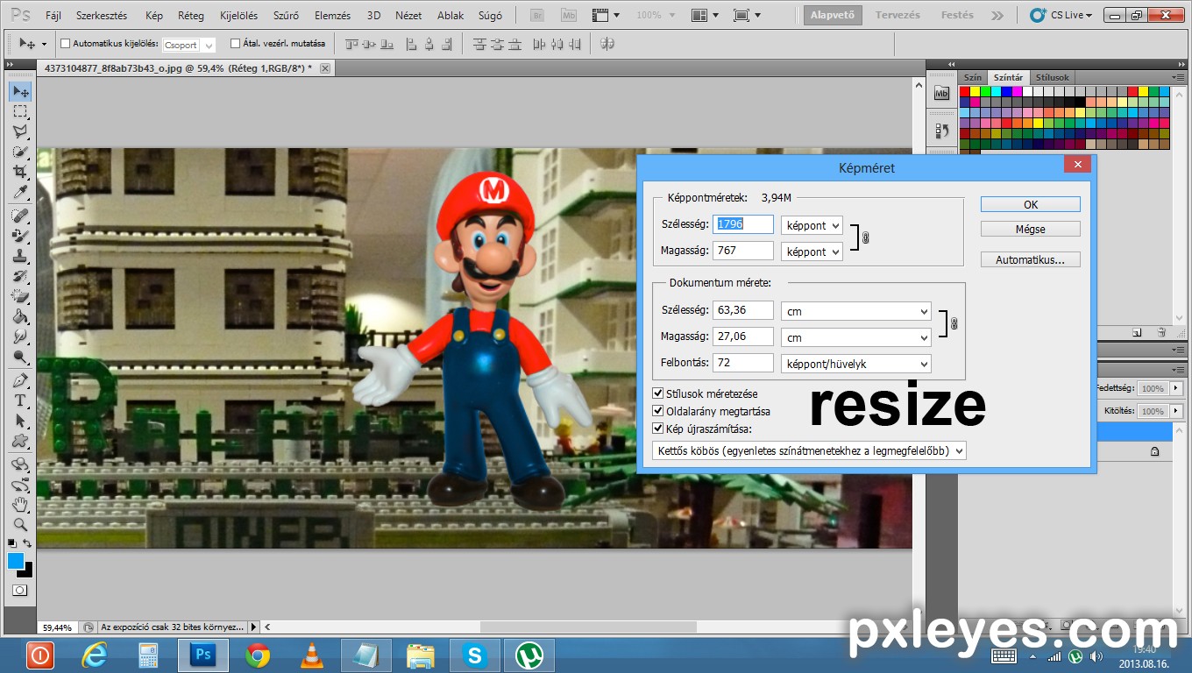Select the 3D Camera Orbit tool
The image size is (1192, 673).
[20, 485]
